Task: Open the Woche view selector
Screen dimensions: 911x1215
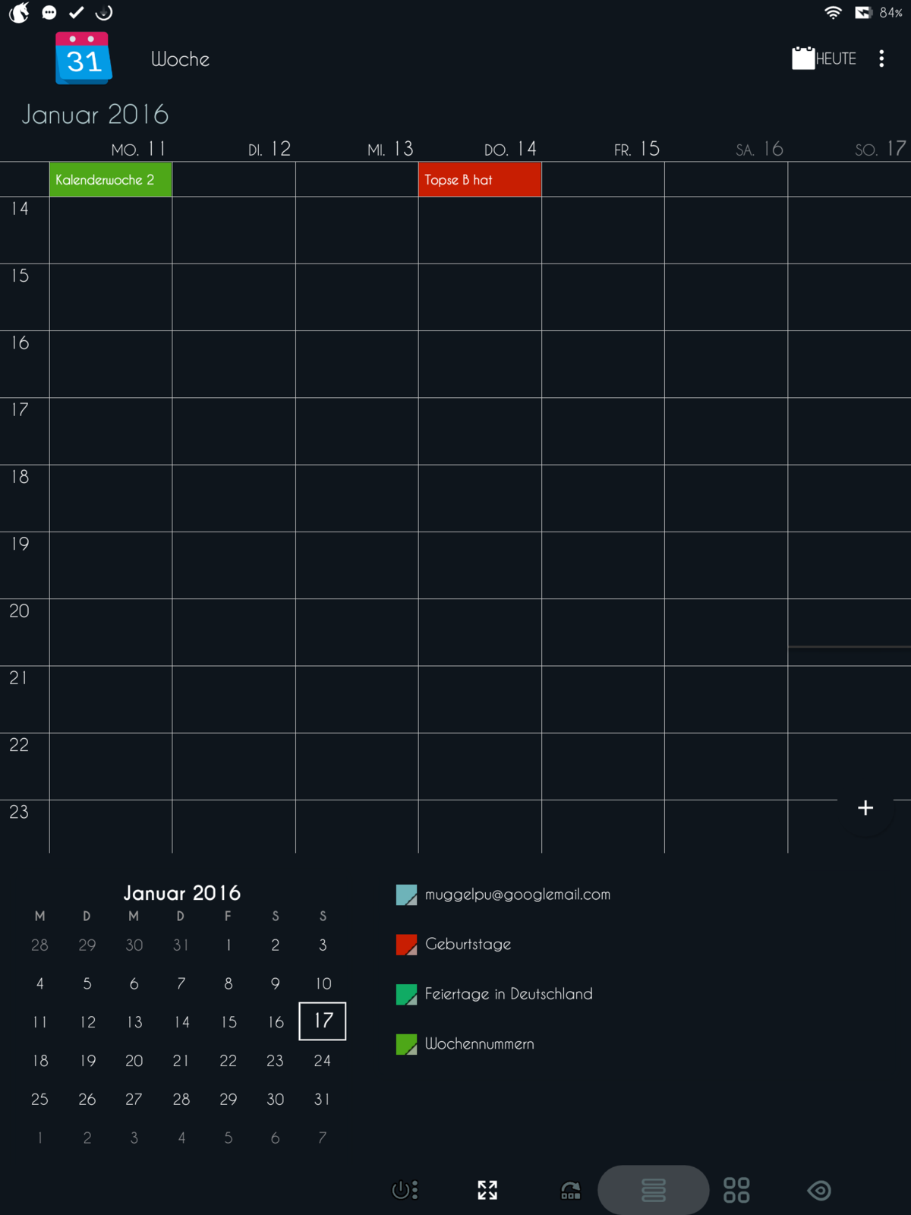Action: tap(180, 59)
